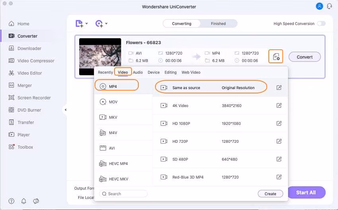Viewport: 338px width, 210px height.
Task: Show the Finished list tab
Action: click(218, 23)
